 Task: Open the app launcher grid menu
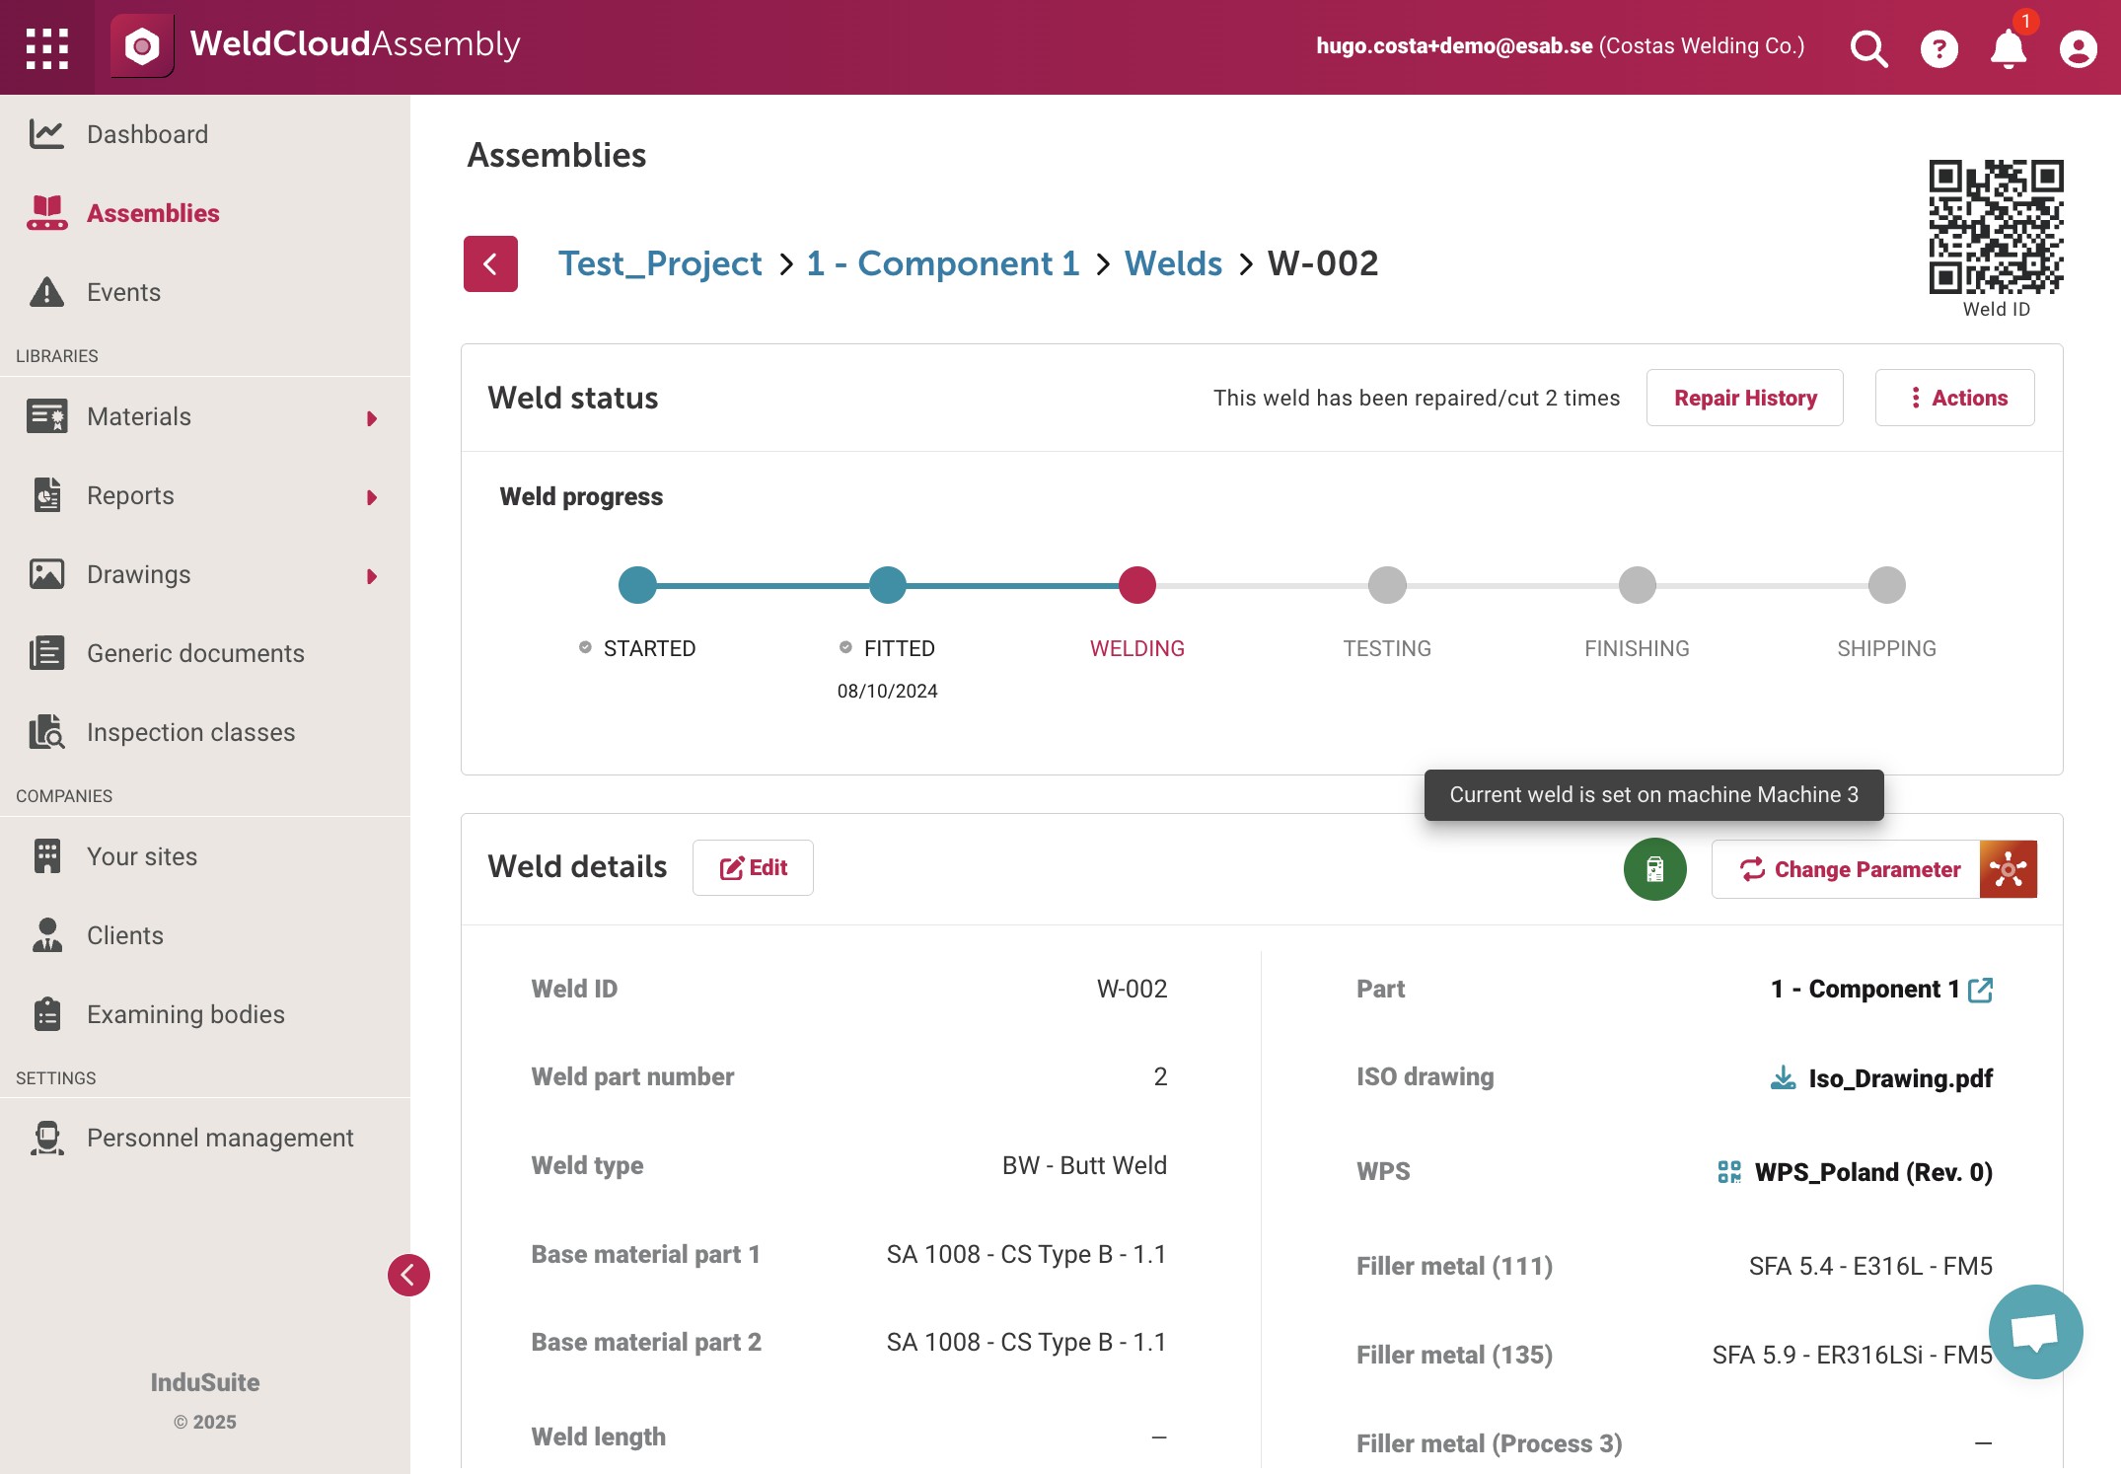(46, 47)
